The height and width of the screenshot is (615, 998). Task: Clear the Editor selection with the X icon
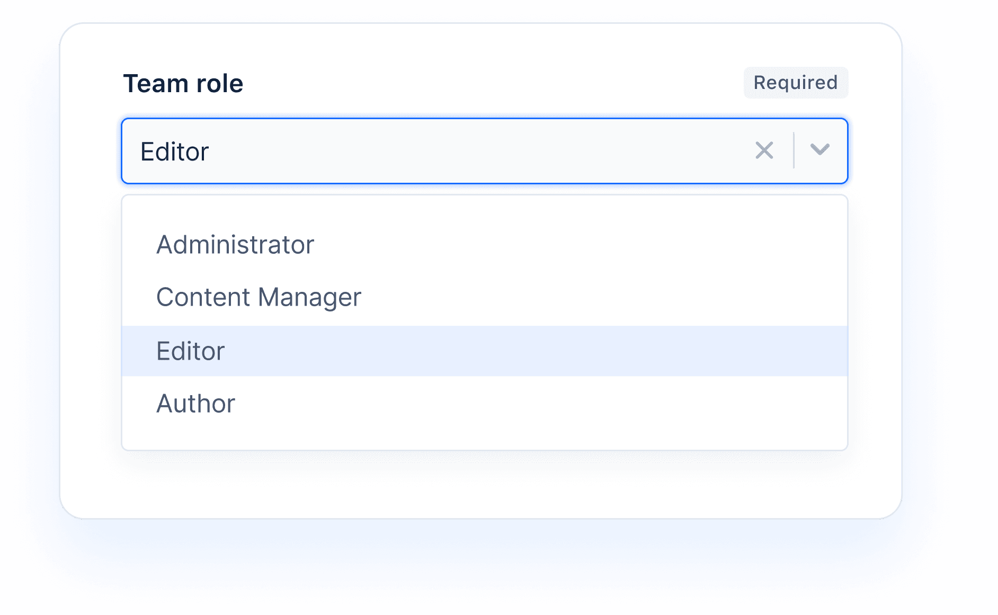click(x=764, y=151)
